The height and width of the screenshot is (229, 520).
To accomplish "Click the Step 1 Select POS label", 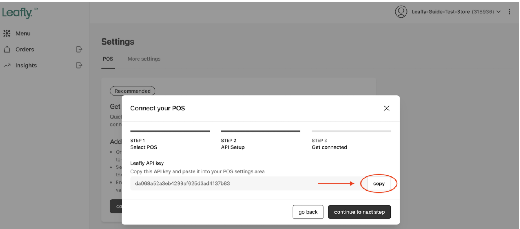I will 144,144.
